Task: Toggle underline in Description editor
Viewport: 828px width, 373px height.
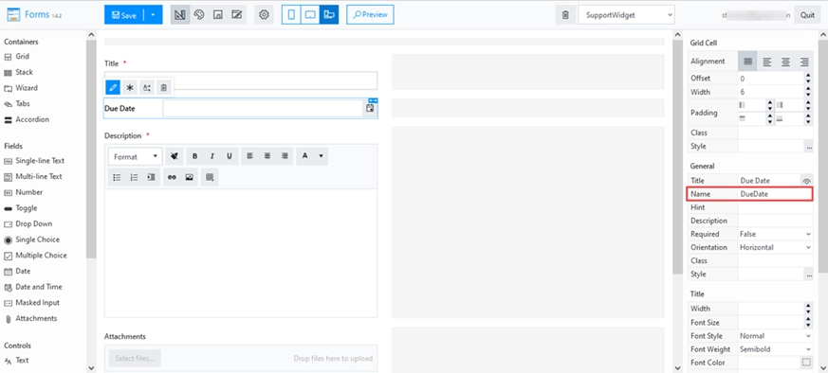Action: click(230, 156)
